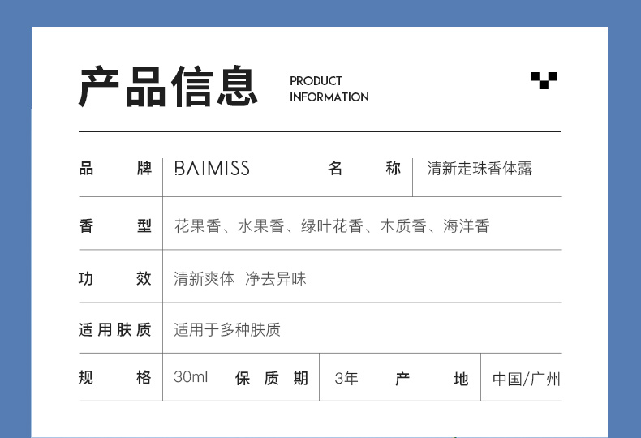Click the 品牌 row label

point(115,169)
